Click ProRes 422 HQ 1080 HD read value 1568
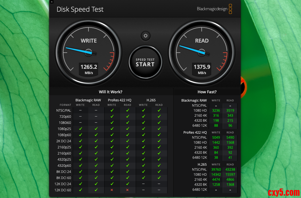This screenshot has width=301, height=198. (230, 143)
